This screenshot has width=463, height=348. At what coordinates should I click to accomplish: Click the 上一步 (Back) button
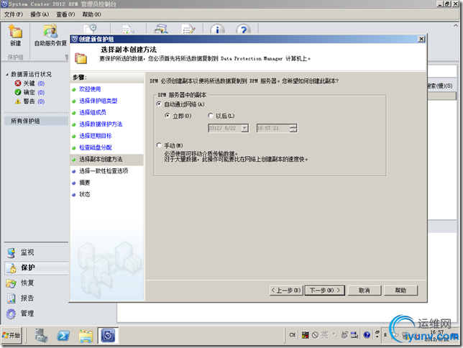click(x=286, y=290)
